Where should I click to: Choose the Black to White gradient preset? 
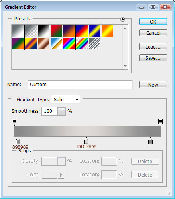[x=43, y=31]
